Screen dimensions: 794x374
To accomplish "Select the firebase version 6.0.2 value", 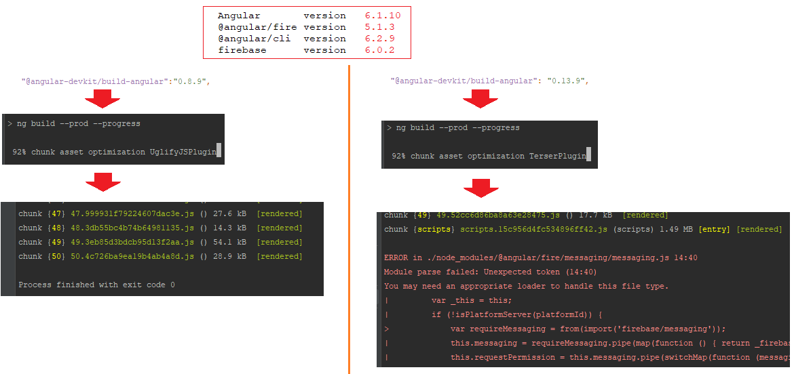I will pyautogui.click(x=380, y=50).
